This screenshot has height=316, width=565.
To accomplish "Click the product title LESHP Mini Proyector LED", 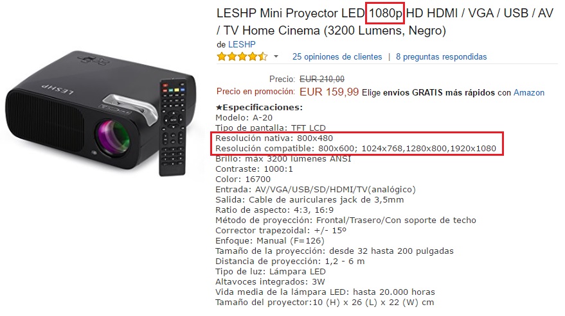I will tap(291, 13).
